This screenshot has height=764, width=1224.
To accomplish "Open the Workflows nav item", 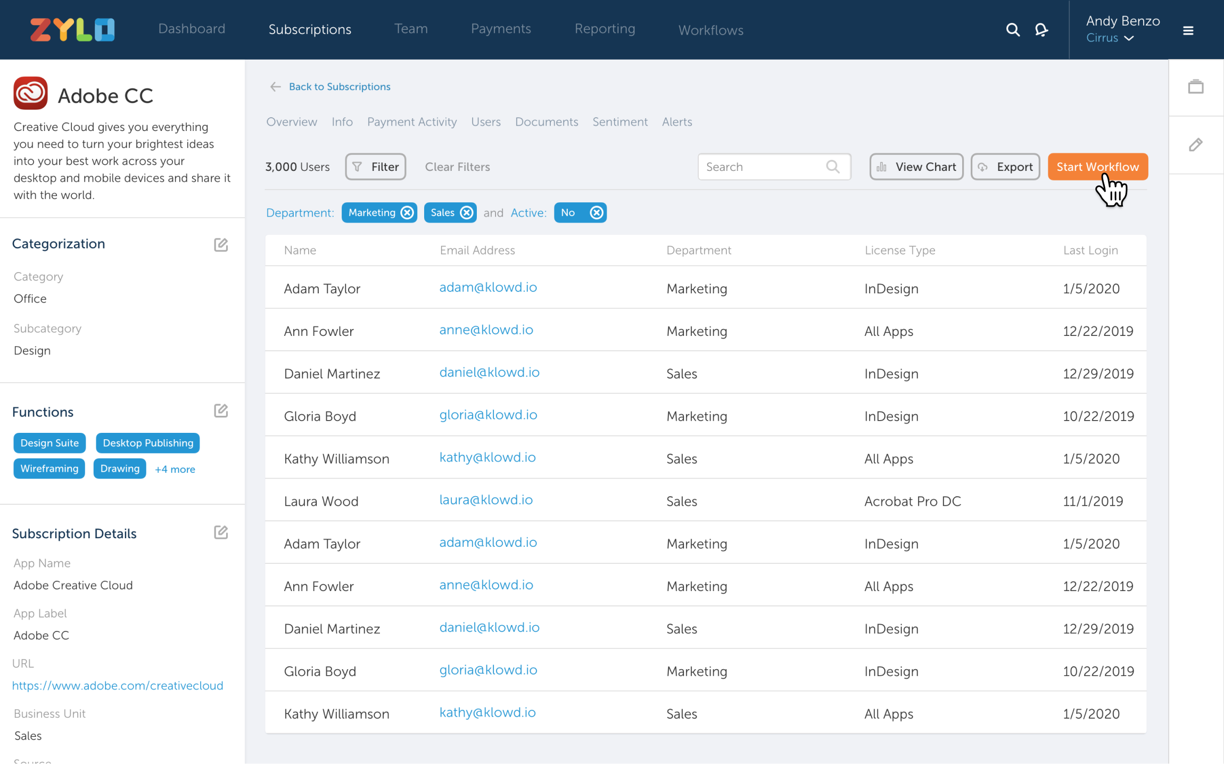I will pos(710,30).
